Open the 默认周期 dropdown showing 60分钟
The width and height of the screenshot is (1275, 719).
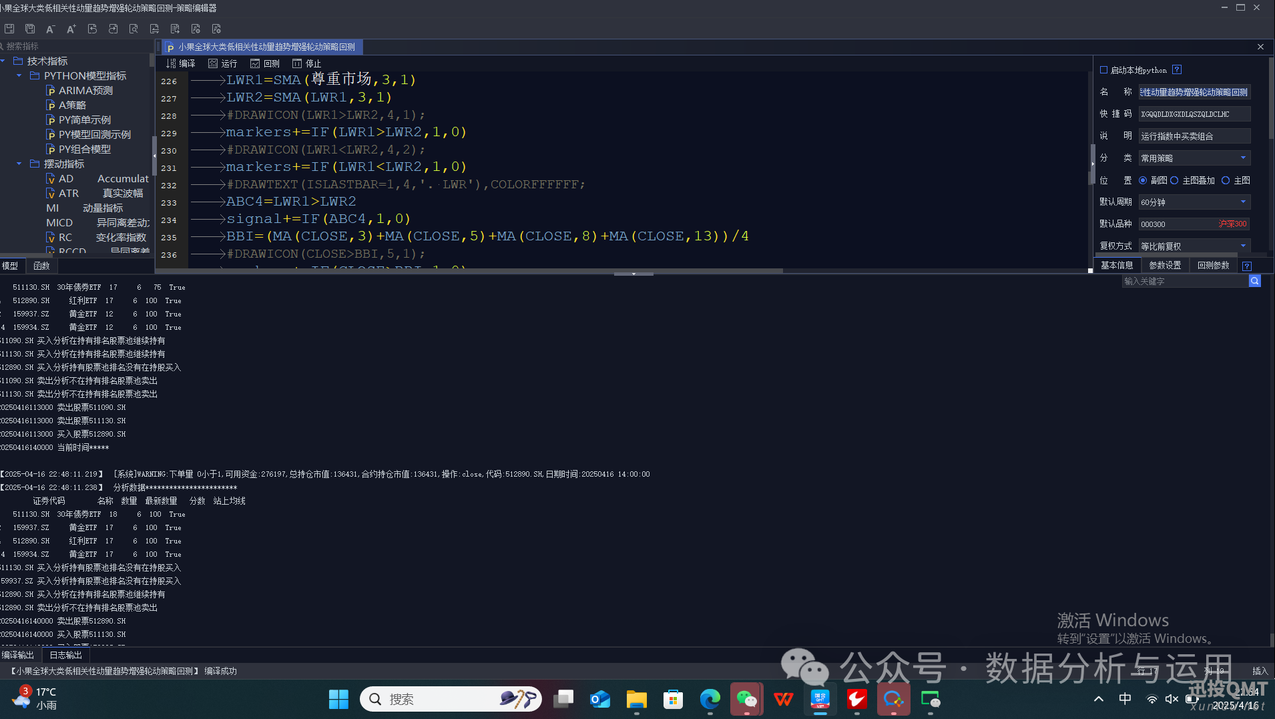[x=1194, y=202]
